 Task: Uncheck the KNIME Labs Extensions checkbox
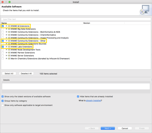(3, 47)
